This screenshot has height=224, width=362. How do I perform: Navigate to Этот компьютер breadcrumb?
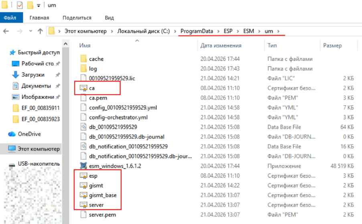tap(86, 31)
